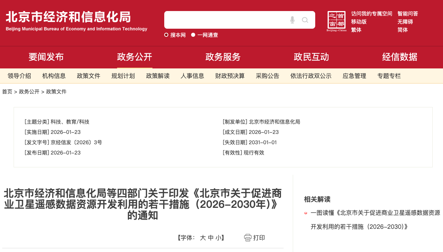The image size is (443, 252).
Task: Click the Beijing-China capital window logo
Action: (336, 21)
